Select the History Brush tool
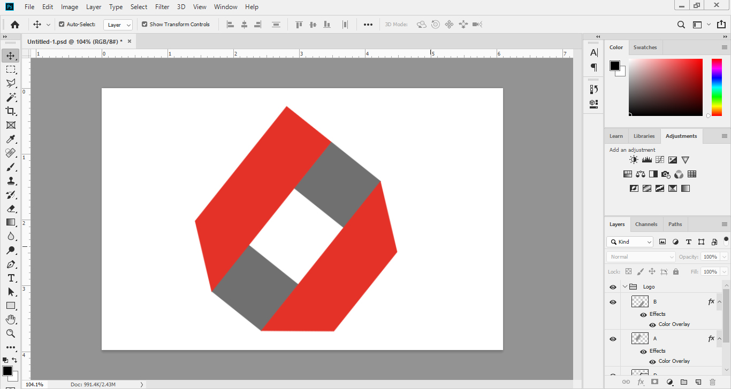This screenshot has height=389, width=731. (11, 194)
